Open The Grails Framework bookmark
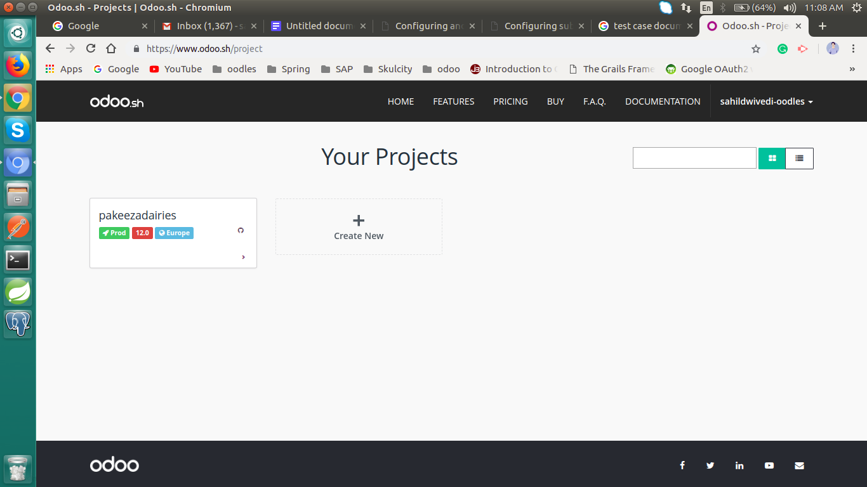This screenshot has height=487, width=867. click(612, 69)
